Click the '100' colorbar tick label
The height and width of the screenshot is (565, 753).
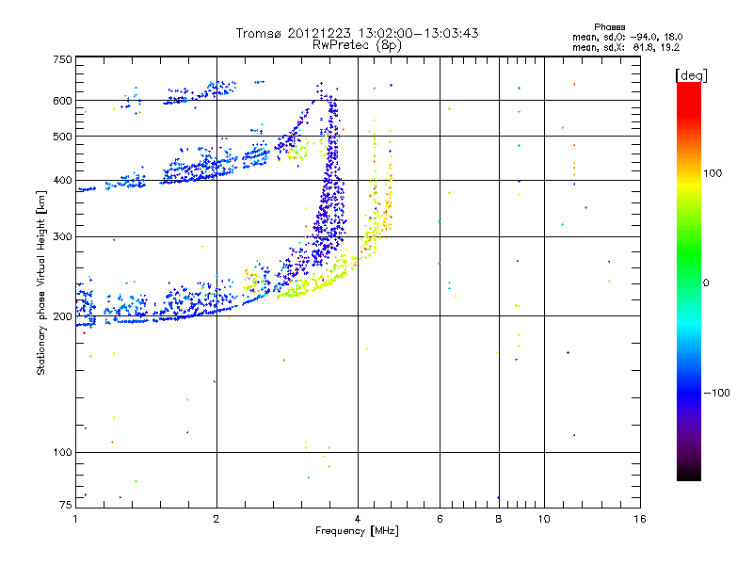pos(713,173)
